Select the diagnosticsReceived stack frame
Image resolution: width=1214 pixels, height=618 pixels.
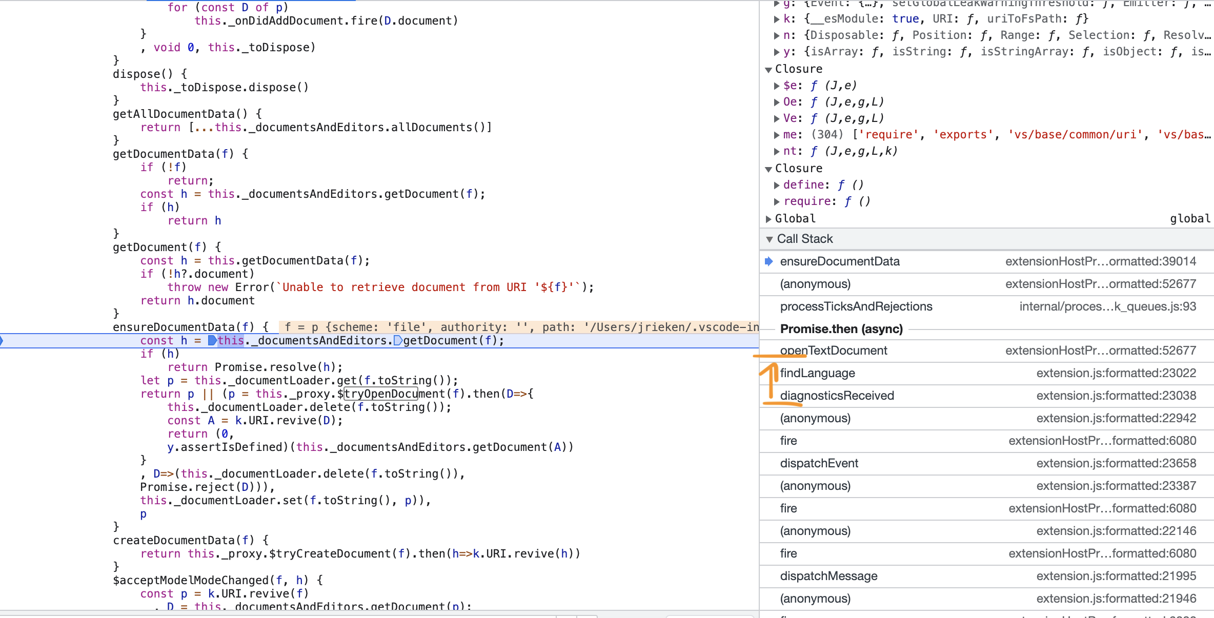pos(837,395)
